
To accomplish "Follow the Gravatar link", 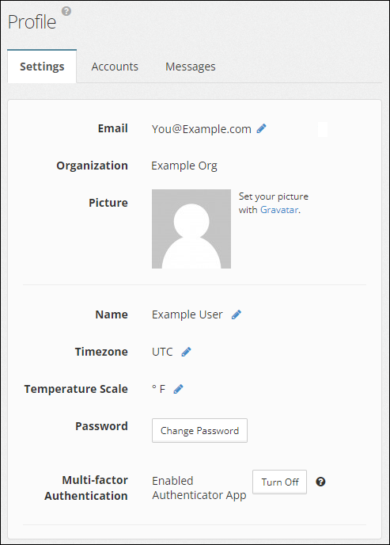I will coord(279,210).
